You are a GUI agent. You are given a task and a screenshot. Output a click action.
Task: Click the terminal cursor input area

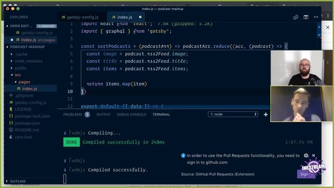pos(65,179)
